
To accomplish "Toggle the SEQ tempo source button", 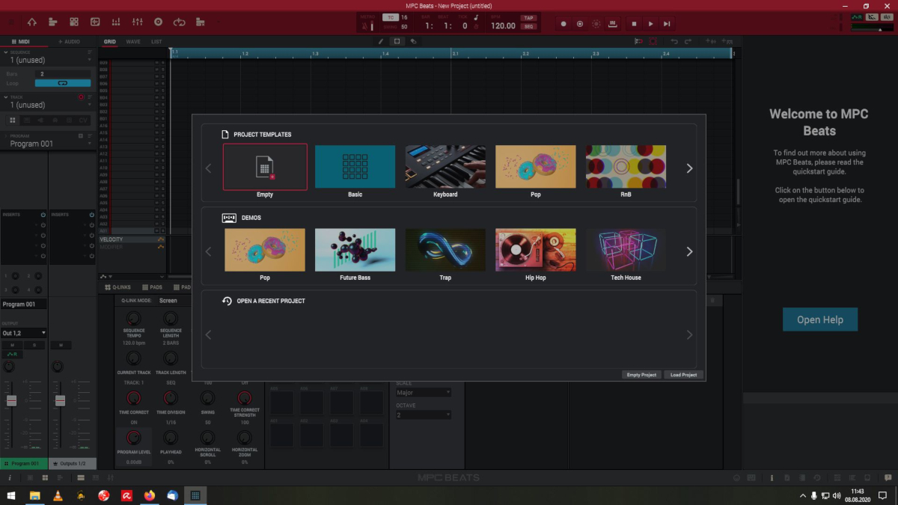I will (529, 26).
